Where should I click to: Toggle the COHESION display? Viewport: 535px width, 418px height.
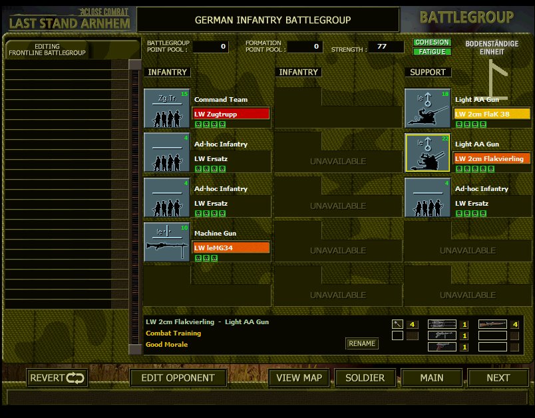(433, 43)
